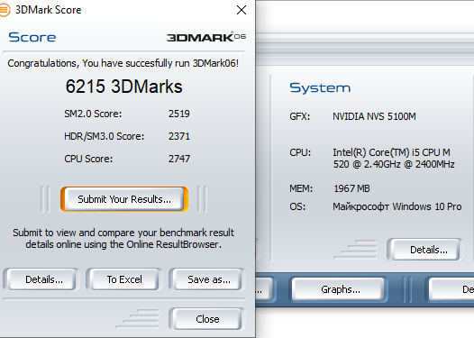This screenshot has width=474, height=338.
Task: Select the CPU Score value 2747
Action: 179,159
